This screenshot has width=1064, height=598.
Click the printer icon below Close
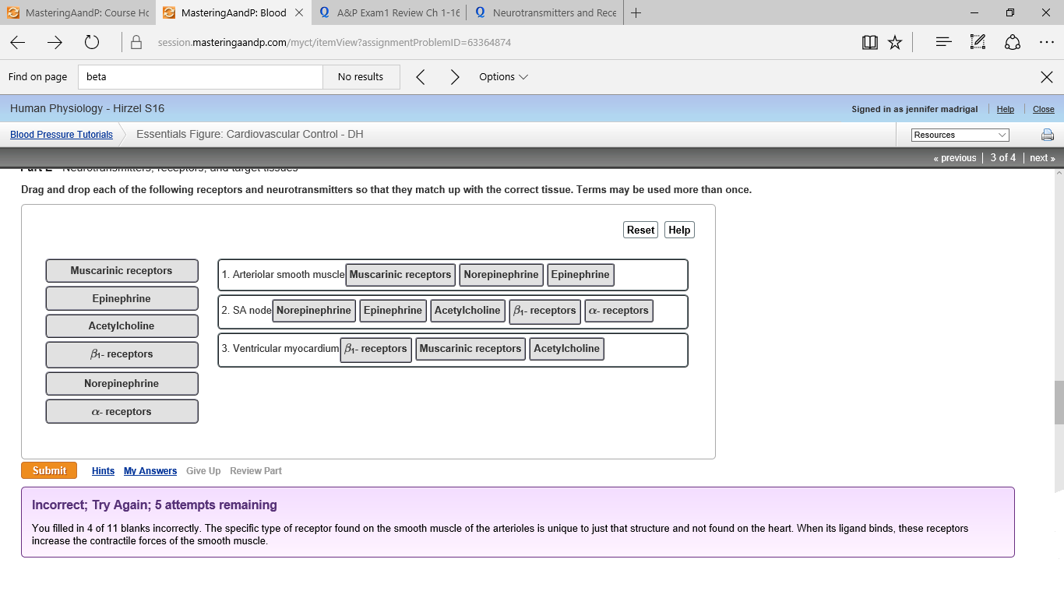tap(1048, 135)
